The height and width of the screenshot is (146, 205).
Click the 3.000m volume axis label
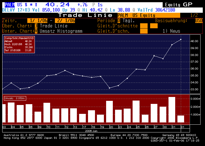pos(195,99)
